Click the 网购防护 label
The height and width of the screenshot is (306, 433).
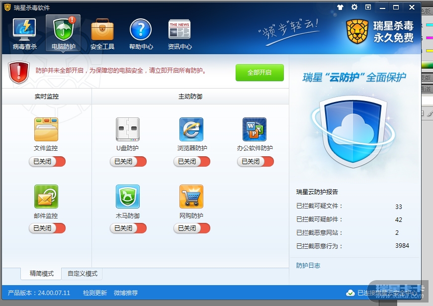coord(191,215)
